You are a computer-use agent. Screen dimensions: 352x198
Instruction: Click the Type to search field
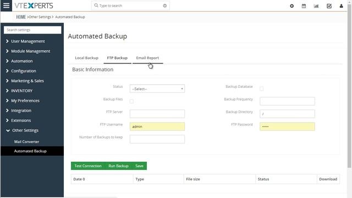[x=130, y=5]
